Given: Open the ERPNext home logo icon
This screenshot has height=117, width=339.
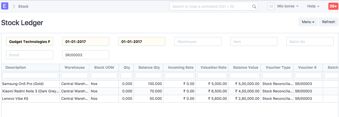Looking at the screenshot, I should coord(5,6).
